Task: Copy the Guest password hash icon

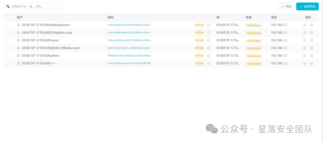Action: coord(208,40)
